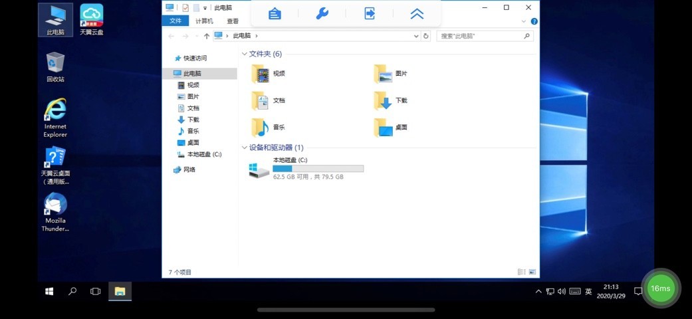Screen dimensions: 692x319
Task: Click the exit session icon in floating toolbar
Action: click(x=370, y=13)
